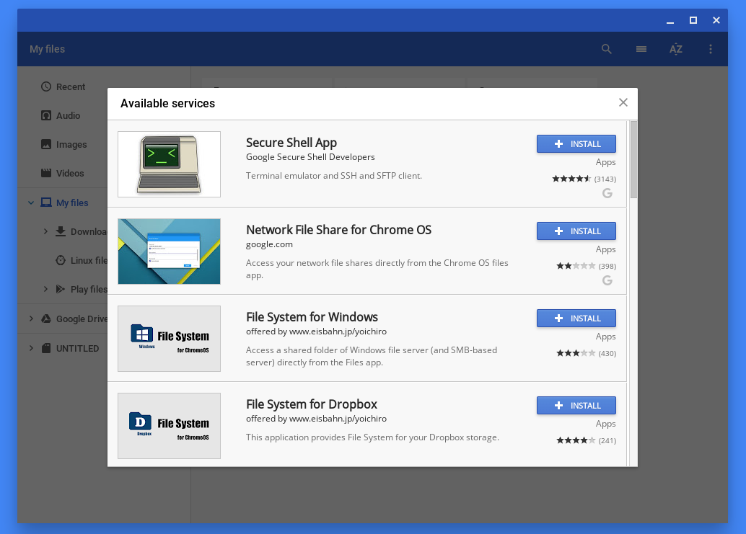Image resolution: width=746 pixels, height=534 pixels.
Task: Open the File System for Dropbox thumbnail
Action: tap(169, 426)
